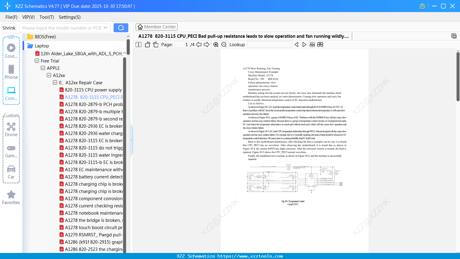Click the page number input box
This screenshot has width=460, height=259.
pos(182,44)
